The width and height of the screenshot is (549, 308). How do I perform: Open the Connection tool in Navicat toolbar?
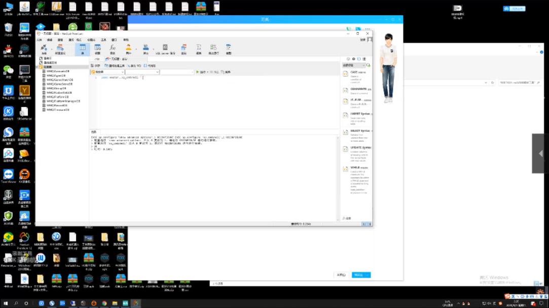(44, 49)
